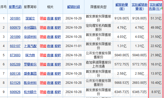
Task: Open 明细 for 盛泰集团 row
Action: [x=43, y=74]
